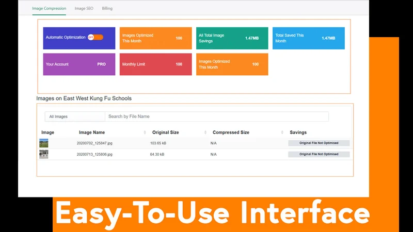Click the Images on East West Kung Fu Schools heading
Viewport: 413px width, 232px height.
click(84, 98)
